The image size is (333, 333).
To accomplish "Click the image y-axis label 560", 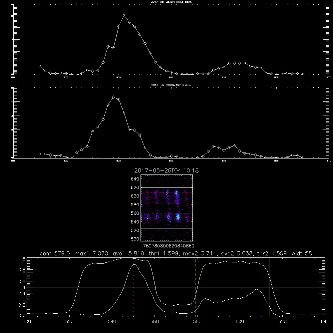I will click(135, 213).
